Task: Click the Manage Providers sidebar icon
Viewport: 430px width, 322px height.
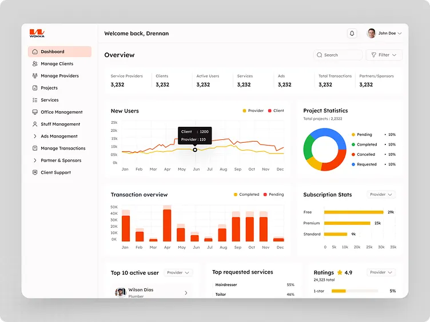Action: point(35,76)
